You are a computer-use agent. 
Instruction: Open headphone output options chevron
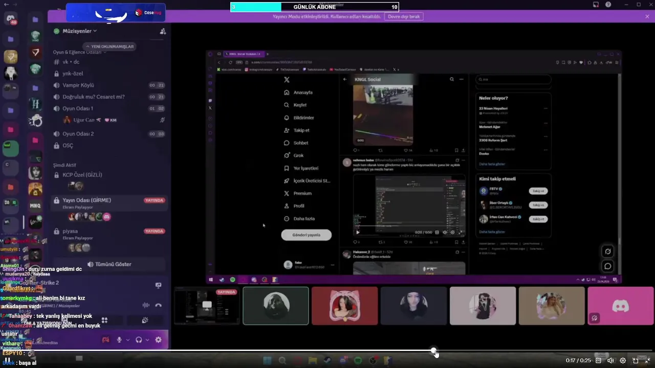(x=147, y=340)
